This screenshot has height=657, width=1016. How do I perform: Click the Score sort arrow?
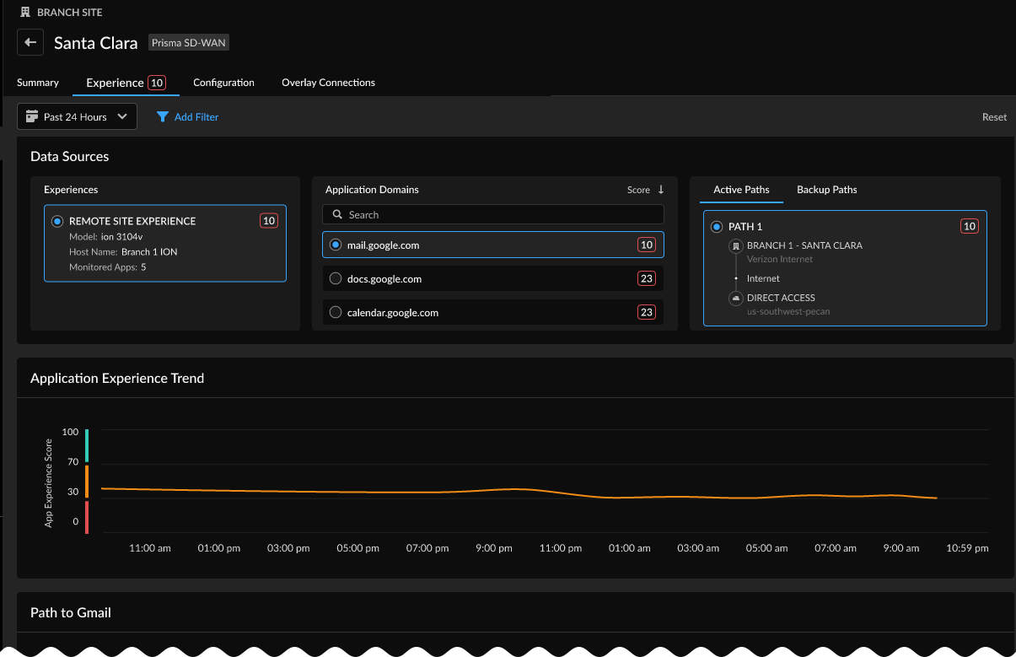click(661, 190)
